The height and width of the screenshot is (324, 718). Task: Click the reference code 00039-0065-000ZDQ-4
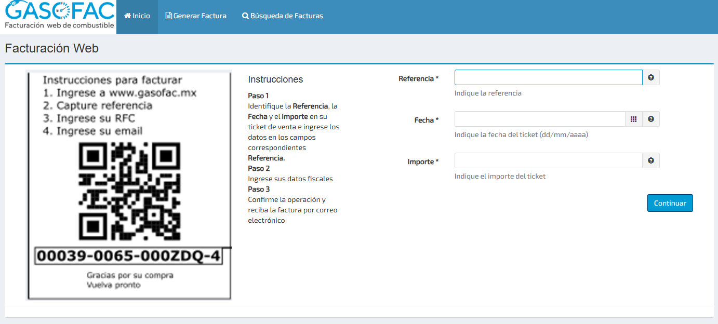coord(128,256)
